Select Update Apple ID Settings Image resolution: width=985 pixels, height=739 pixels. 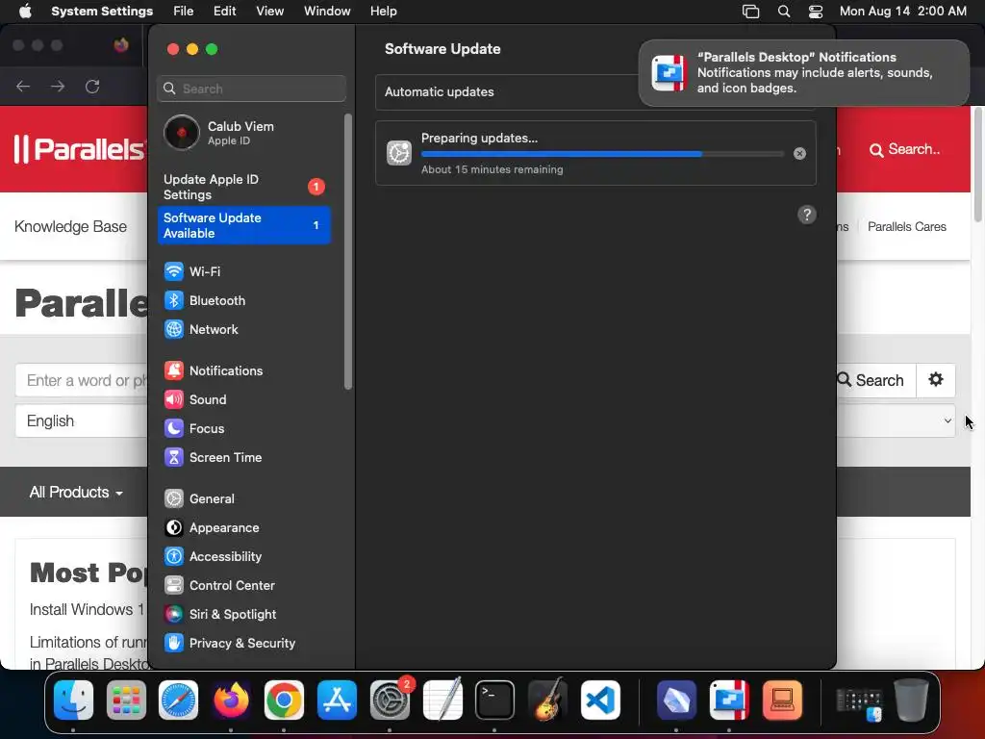(243, 187)
